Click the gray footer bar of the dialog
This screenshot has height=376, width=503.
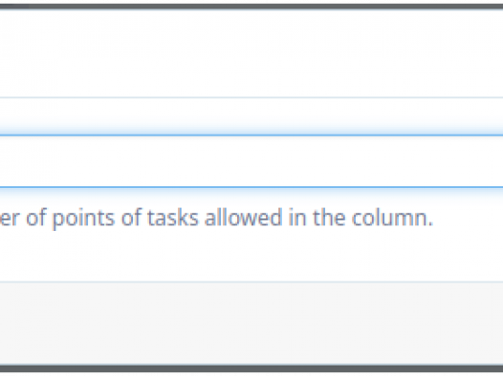coord(251,324)
